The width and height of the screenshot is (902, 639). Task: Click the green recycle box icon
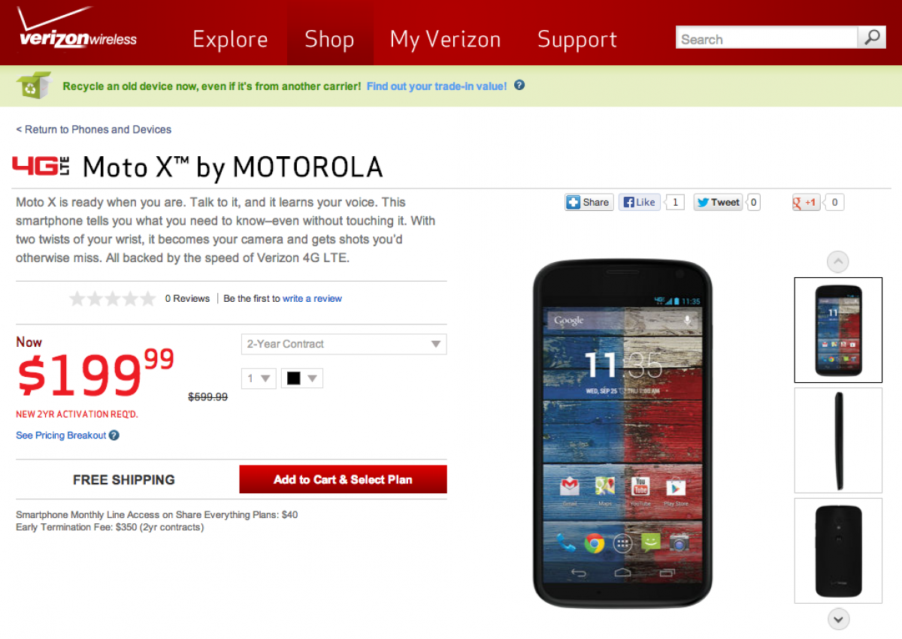click(35, 86)
